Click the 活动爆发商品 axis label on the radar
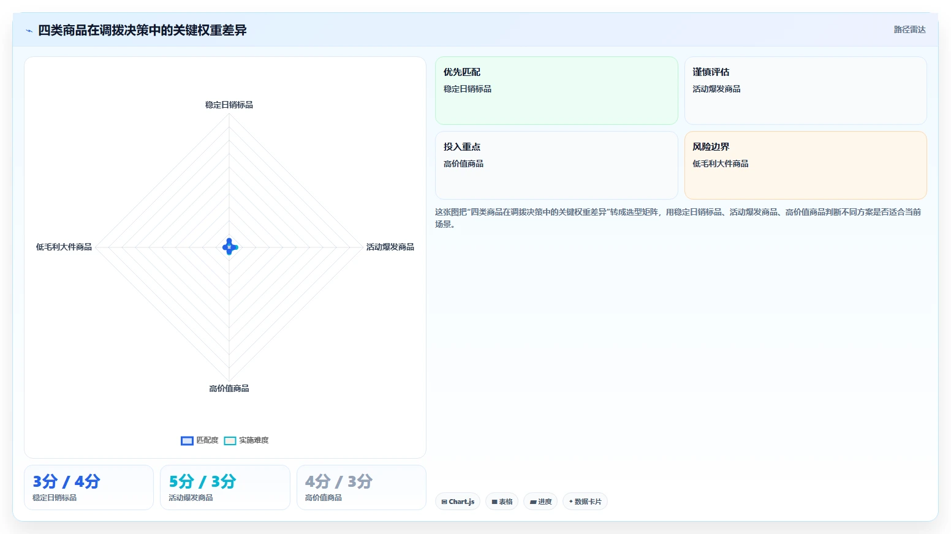The width and height of the screenshot is (951, 534). click(390, 247)
